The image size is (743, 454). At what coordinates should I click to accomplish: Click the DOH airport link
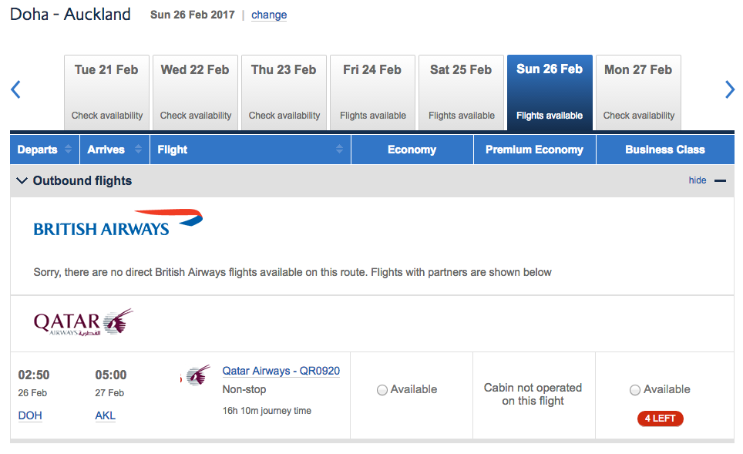click(30, 415)
